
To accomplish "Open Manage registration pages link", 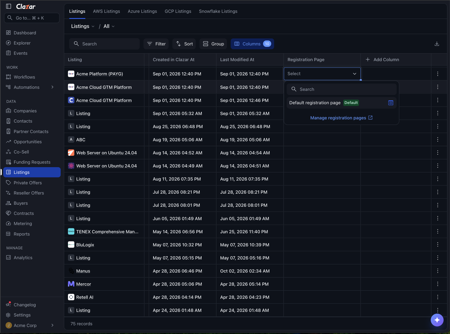I will [341, 118].
